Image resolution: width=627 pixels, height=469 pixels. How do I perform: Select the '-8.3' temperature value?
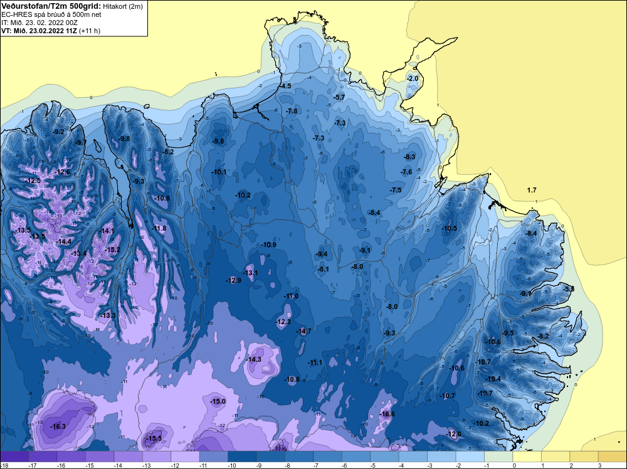click(409, 157)
